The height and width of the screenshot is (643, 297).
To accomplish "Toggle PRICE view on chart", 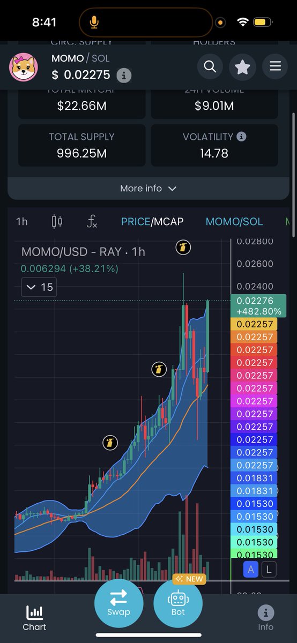I will pos(136,221).
